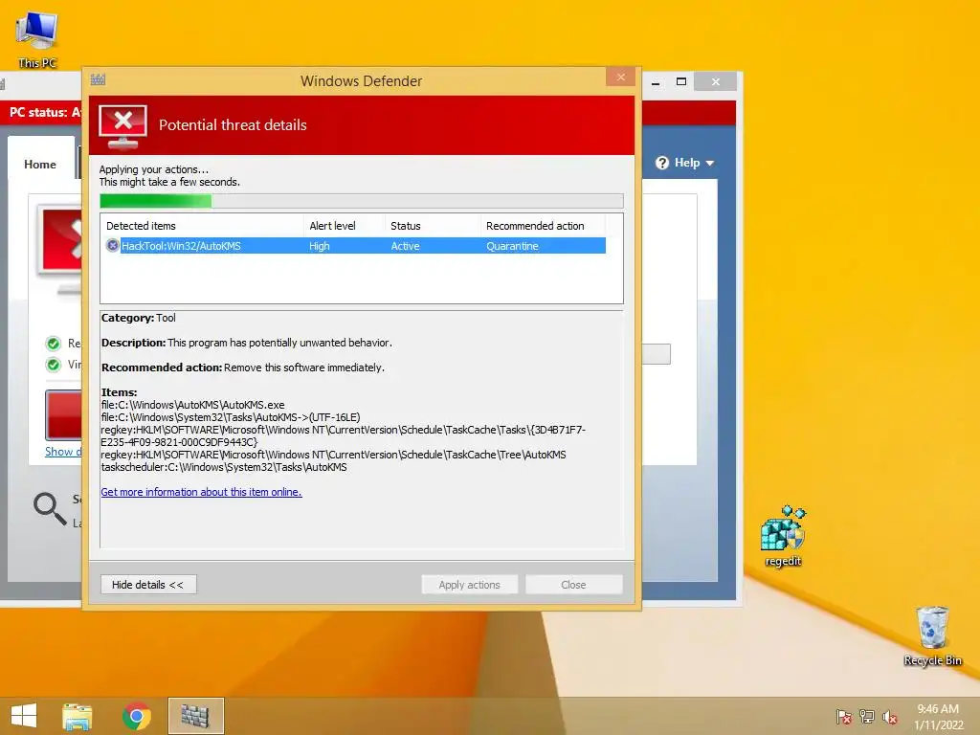Open Get more information online link
Viewport: 980px width, 735px height.
201,492
